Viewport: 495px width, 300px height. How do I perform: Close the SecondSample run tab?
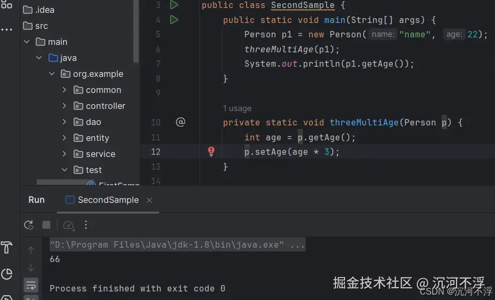pos(149,200)
